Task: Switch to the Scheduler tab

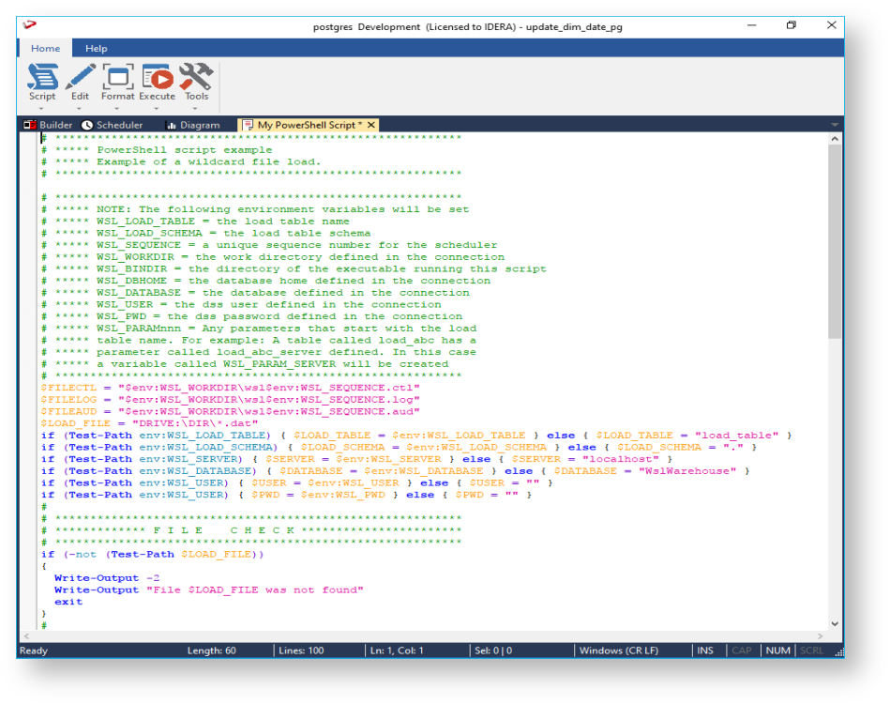Action: (x=112, y=125)
